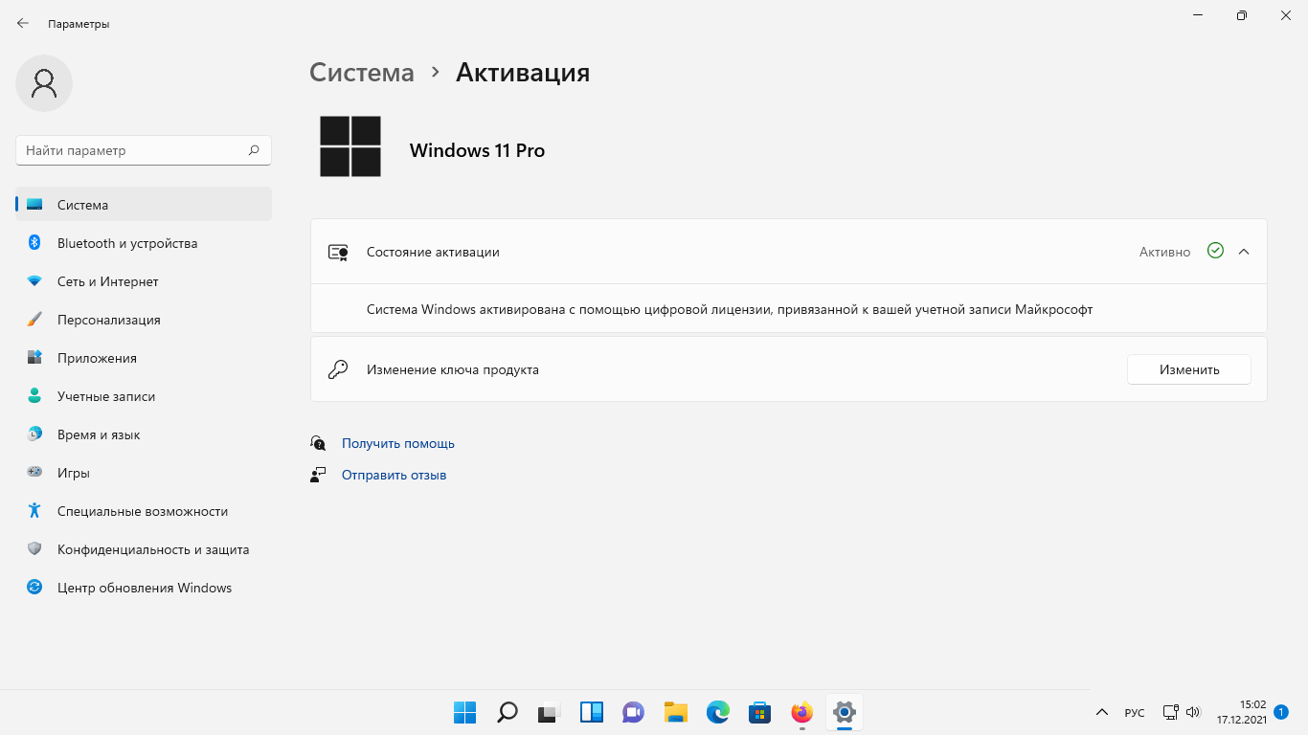Open the 'Получить помощь' link
The image size is (1308, 735).
[x=398, y=443]
